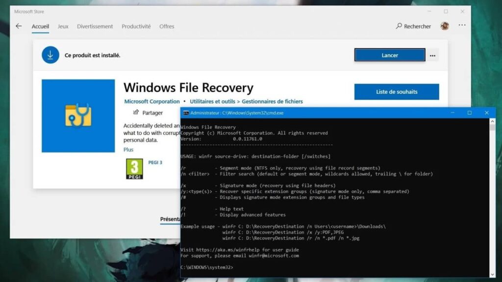Click the cmd scrollbar down arrow
502x282 pixels.
pyautogui.click(x=492, y=275)
